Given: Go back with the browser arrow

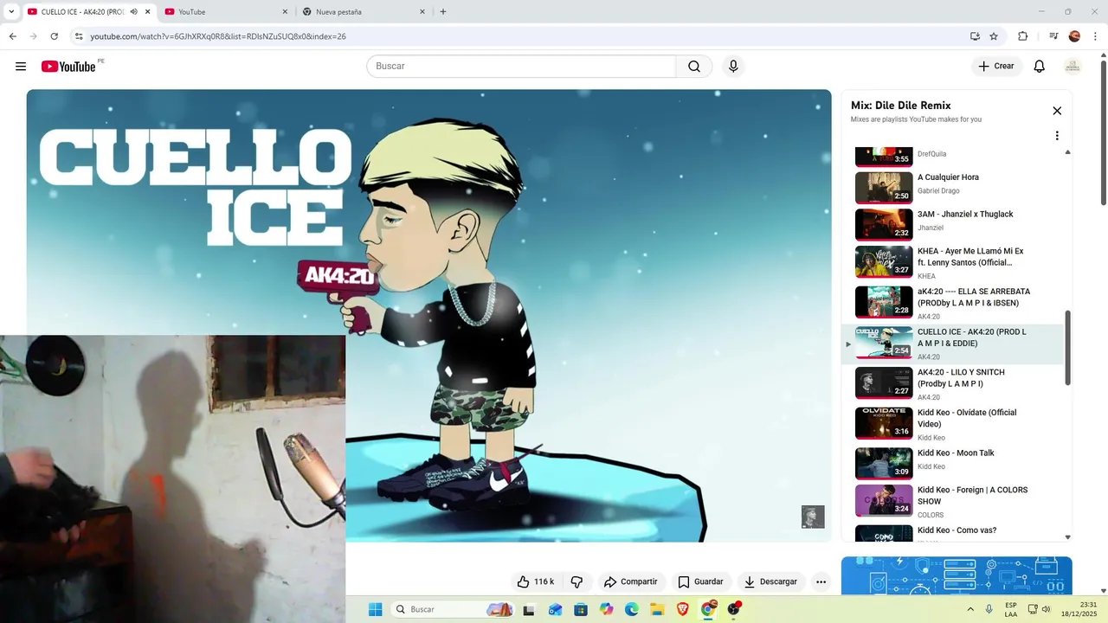Looking at the screenshot, I should (x=12, y=36).
